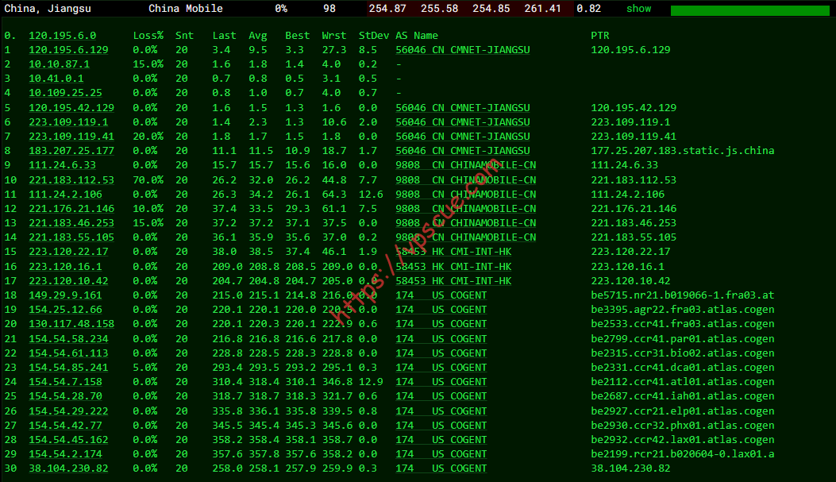836x482 pixels.
Task: Open hop 12 IP 221.176.21.146
Action: (x=71, y=209)
